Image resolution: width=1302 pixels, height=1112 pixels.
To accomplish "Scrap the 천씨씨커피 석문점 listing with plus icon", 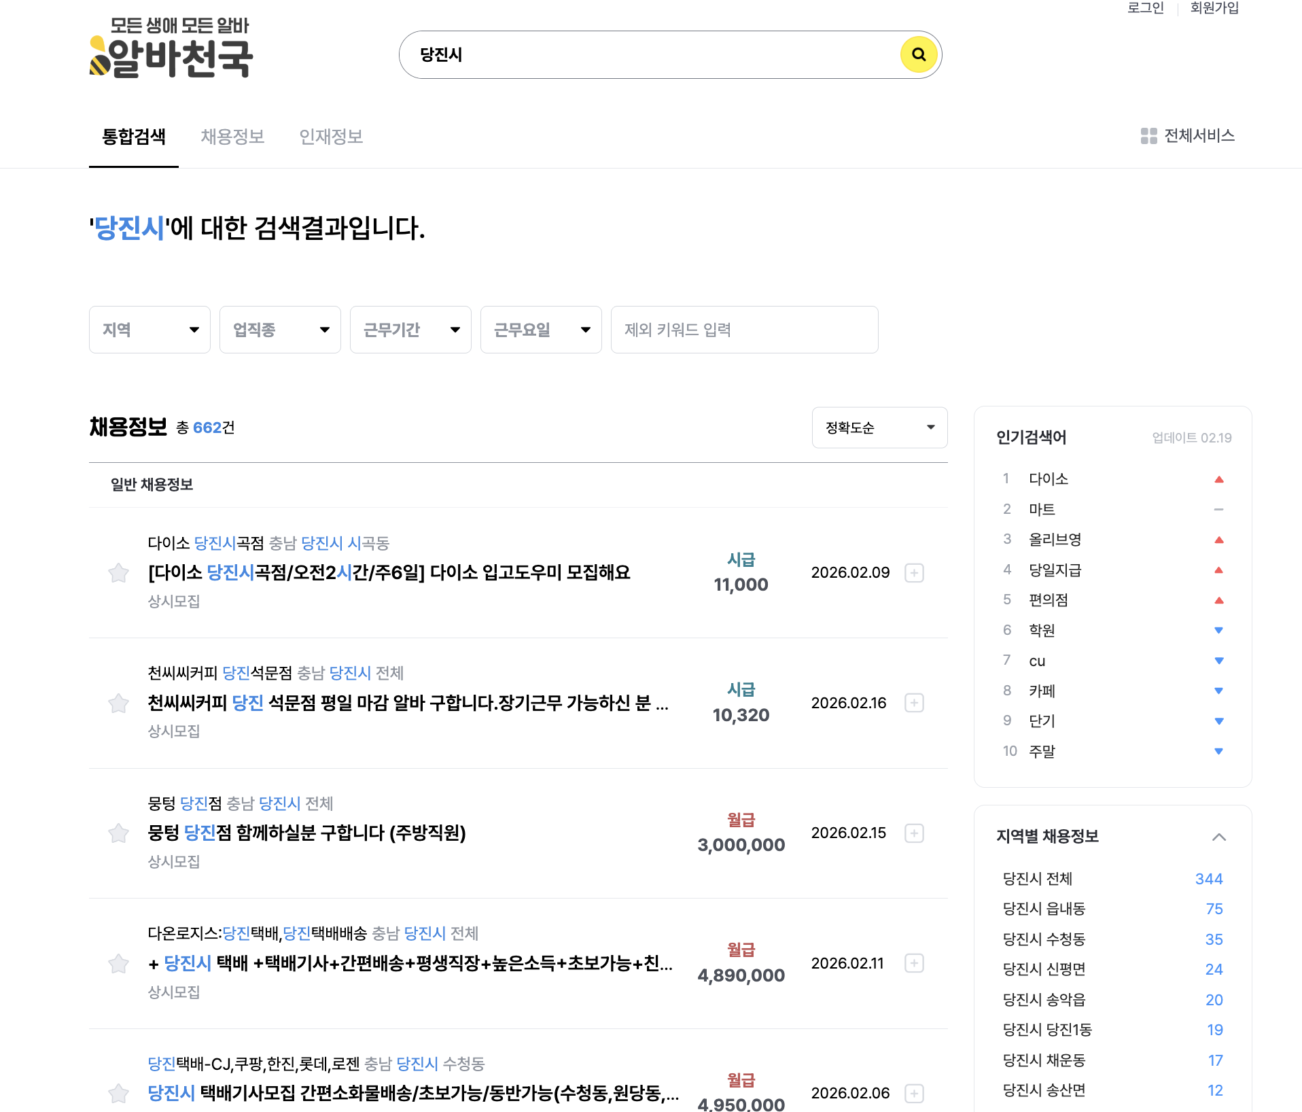I will (x=914, y=703).
